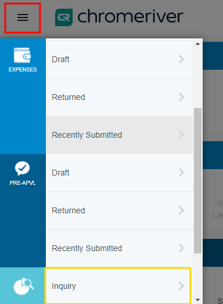Viewport: 223px width, 304px height.
Task: Select Recently Submitted under Expenses
Action: [x=120, y=135]
